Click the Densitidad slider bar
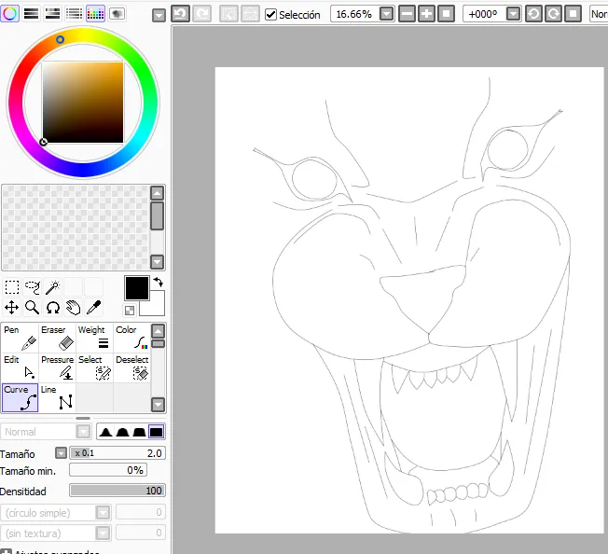 (x=117, y=491)
